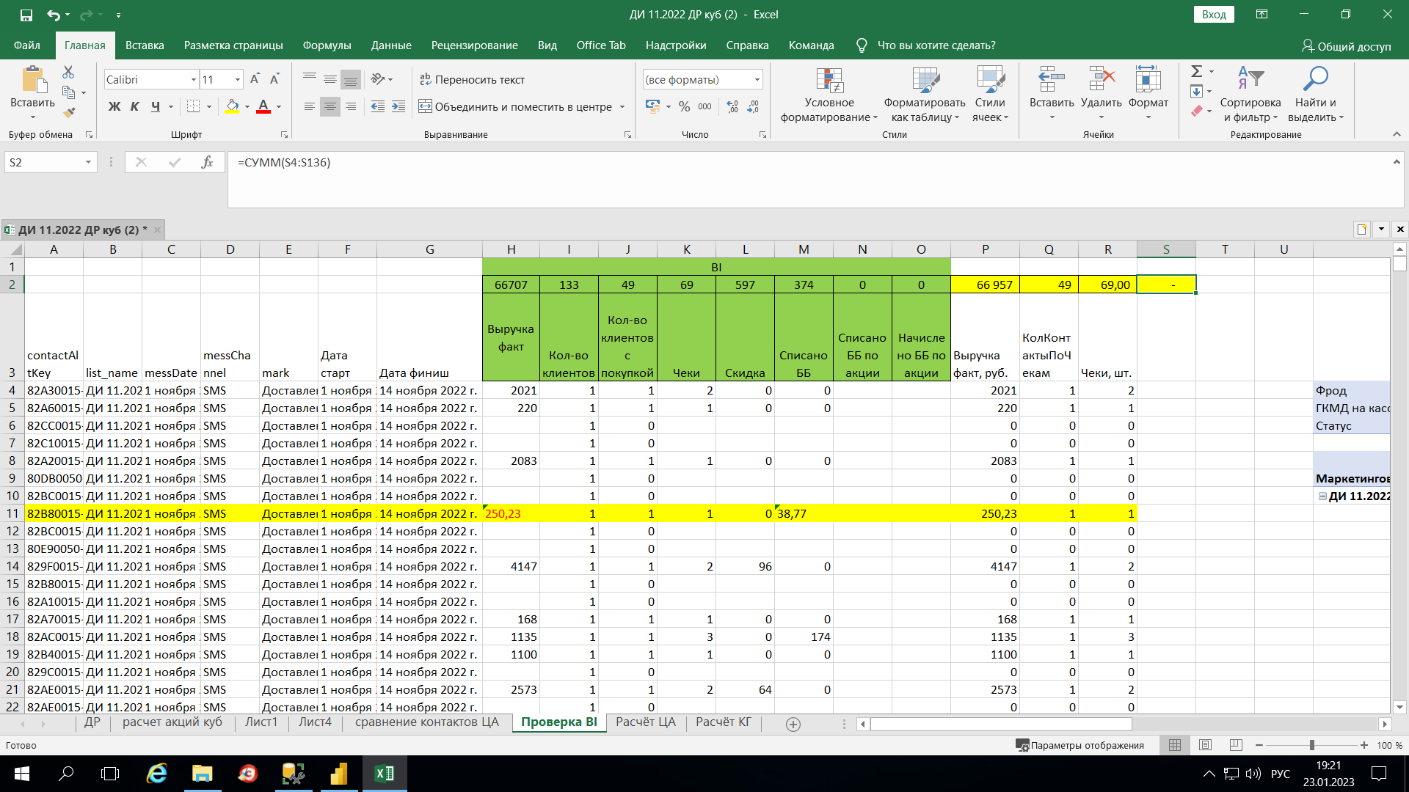Click the Increase Indent icon

click(x=398, y=106)
